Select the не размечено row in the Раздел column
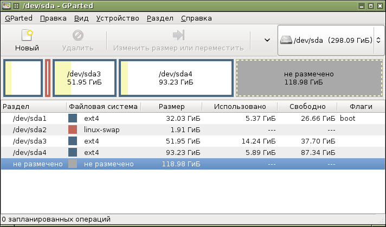Viewport: 386px width, 227px height. tap(37, 164)
